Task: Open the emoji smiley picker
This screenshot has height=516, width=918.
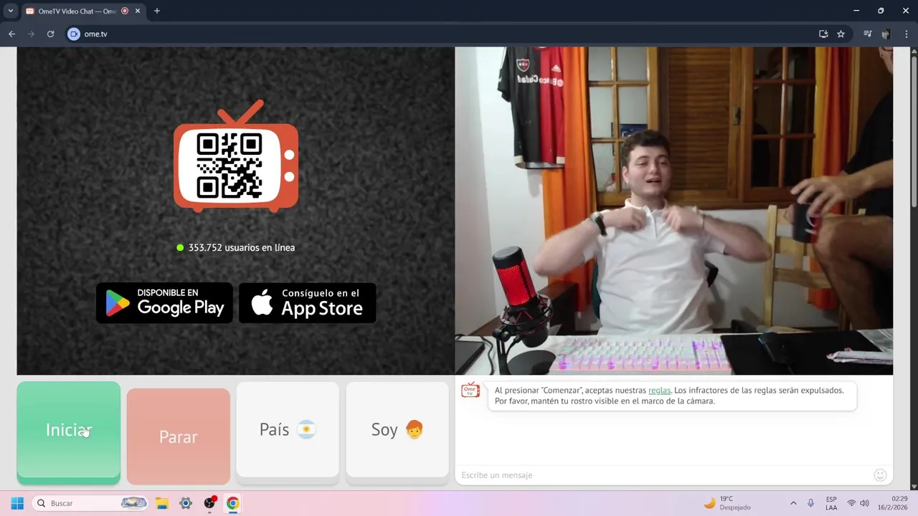Action: click(881, 475)
